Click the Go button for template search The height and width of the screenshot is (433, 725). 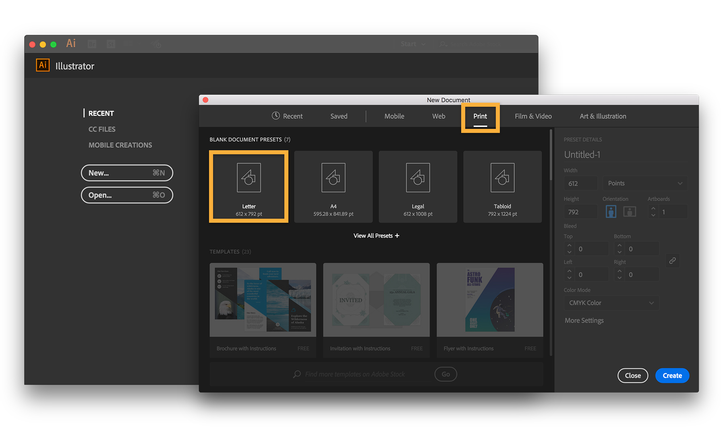tap(445, 374)
